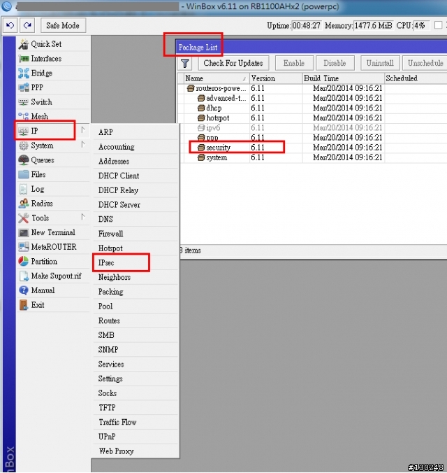Select the advanced-tools package row
Image resolution: width=447 pixels, height=473 pixels.
tap(314, 99)
